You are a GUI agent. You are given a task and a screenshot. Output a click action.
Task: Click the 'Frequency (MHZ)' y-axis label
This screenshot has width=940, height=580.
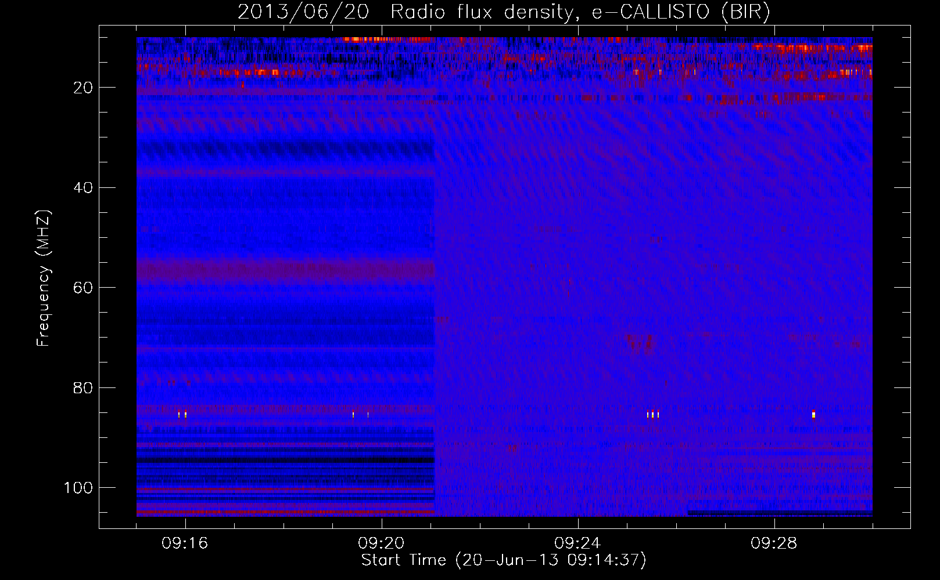(44, 278)
